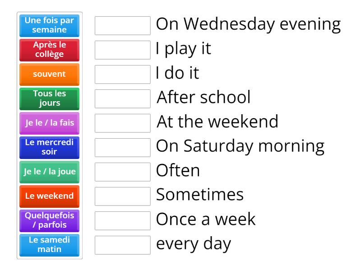361x271 pixels.
Task: Click the answer box beside 'At the weekend'
Action: 122,122
